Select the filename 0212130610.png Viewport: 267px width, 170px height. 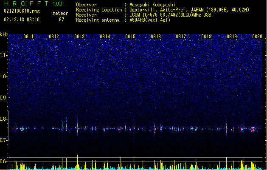click(x=22, y=11)
